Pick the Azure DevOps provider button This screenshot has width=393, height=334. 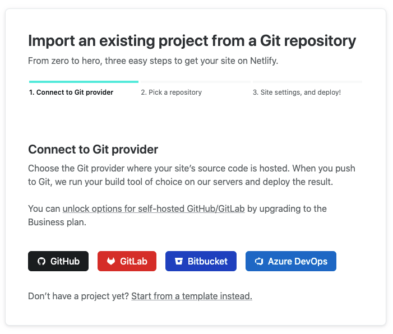pos(297,261)
